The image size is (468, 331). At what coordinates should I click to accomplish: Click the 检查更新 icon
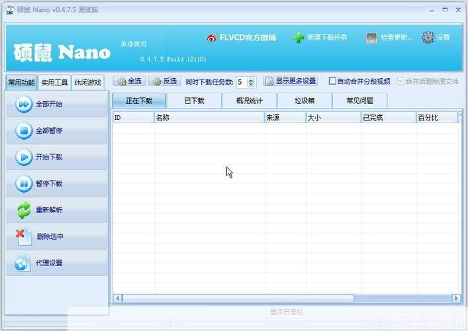tap(371, 38)
